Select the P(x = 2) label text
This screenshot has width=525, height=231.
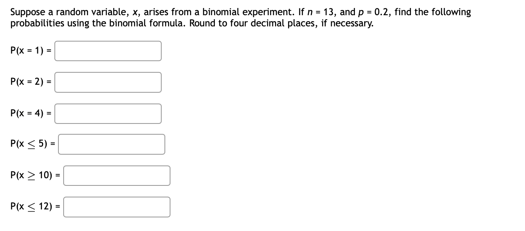(x=26, y=82)
